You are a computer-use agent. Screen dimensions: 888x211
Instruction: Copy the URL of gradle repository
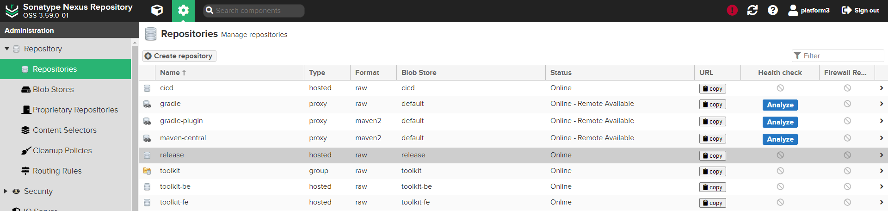click(x=712, y=105)
